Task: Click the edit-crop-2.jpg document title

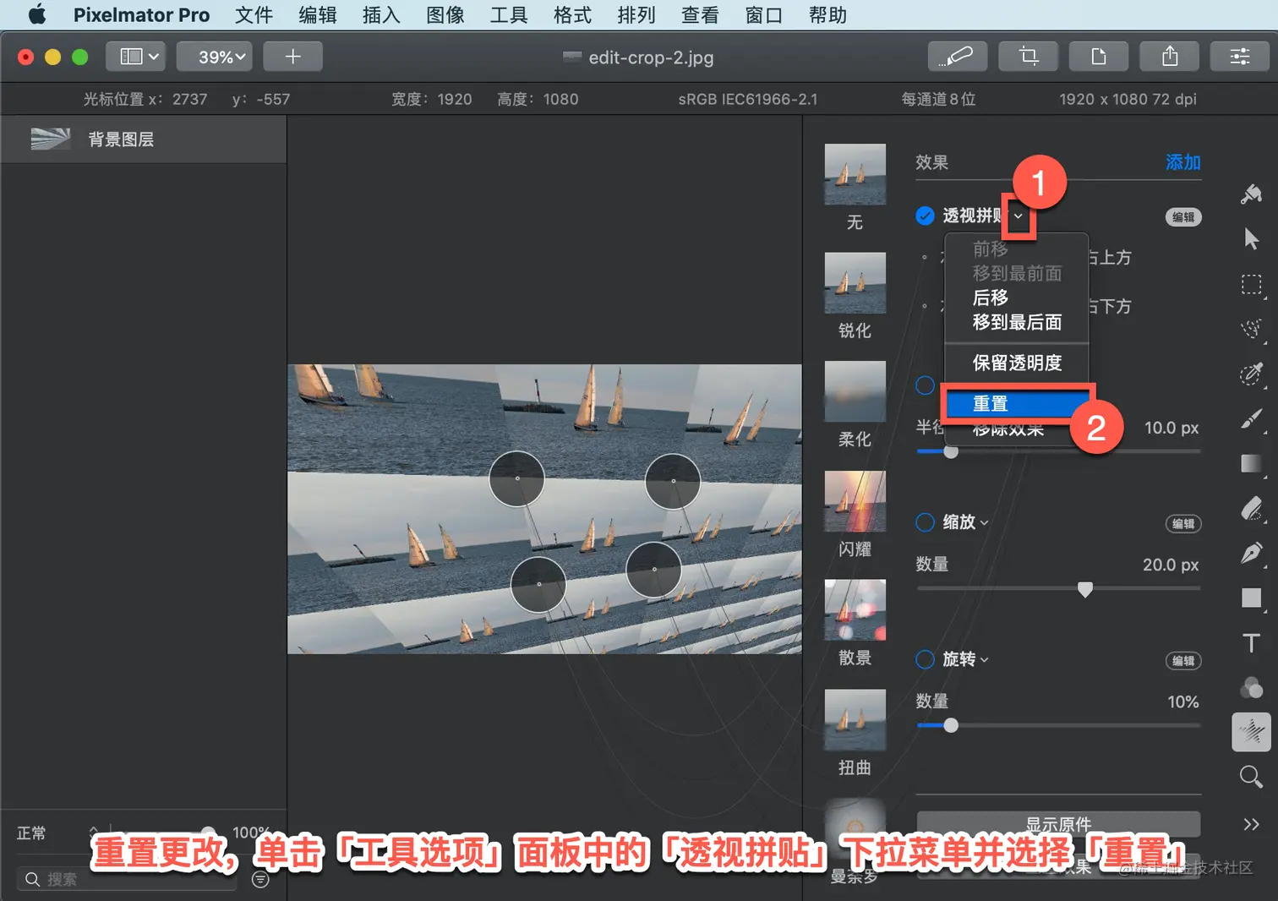Action: point(651,57)
